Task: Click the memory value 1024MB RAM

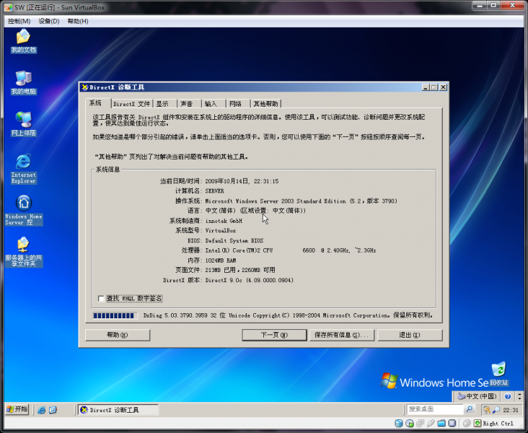Action: tap(221, 261)
